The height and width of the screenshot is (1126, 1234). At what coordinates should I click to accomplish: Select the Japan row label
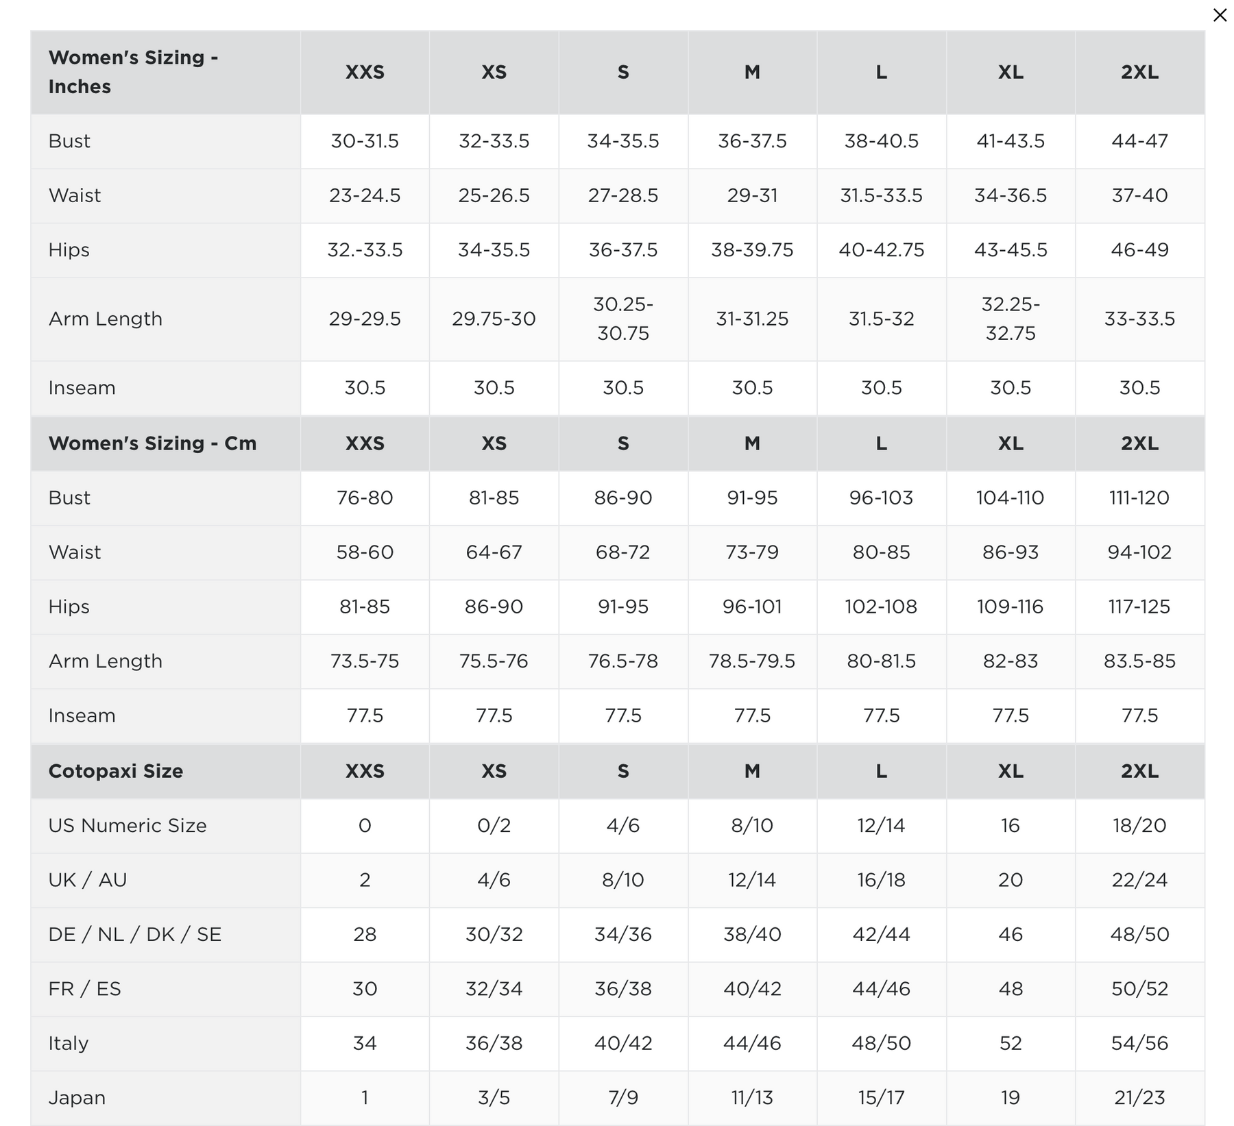pyautogui.click(x=77, y=1098)
